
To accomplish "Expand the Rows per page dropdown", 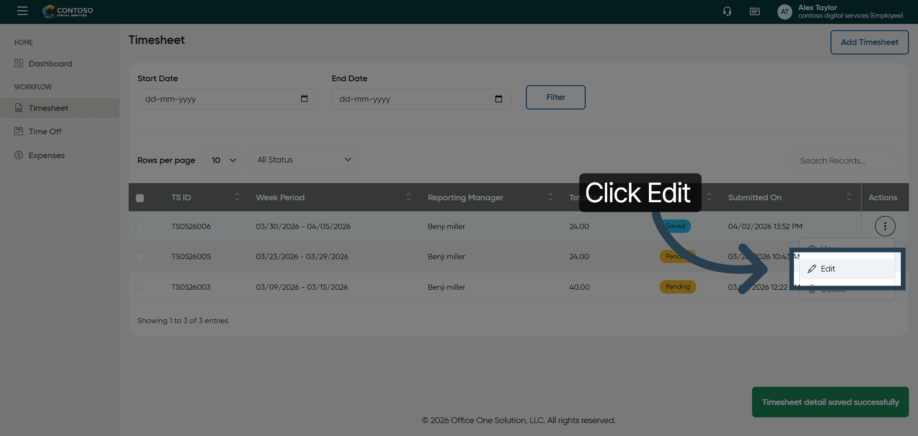I will 223,160.
